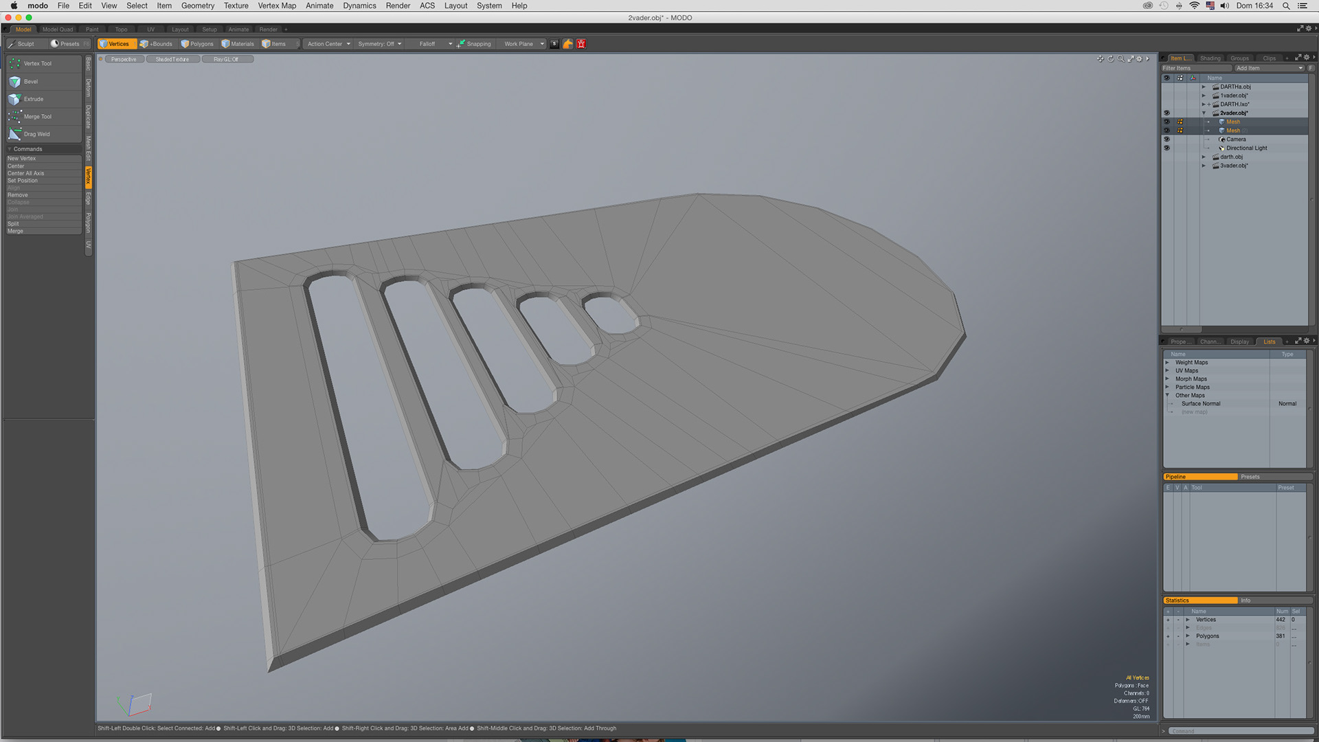Open the Geometry menu
Viewport: 1319px width, 742px height.
point(198,5)
